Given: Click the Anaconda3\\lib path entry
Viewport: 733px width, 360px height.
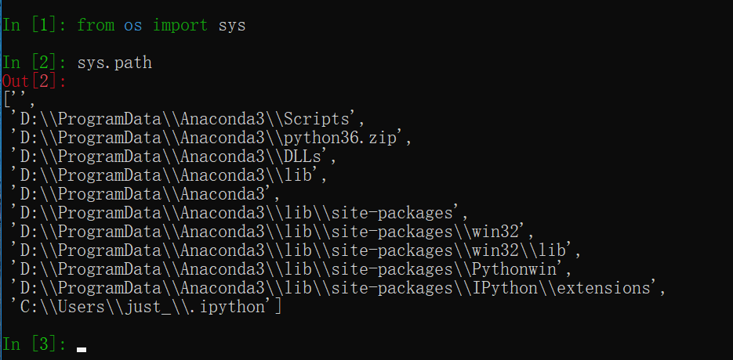Looking at the screenshot, I should [x=169, y=175].
